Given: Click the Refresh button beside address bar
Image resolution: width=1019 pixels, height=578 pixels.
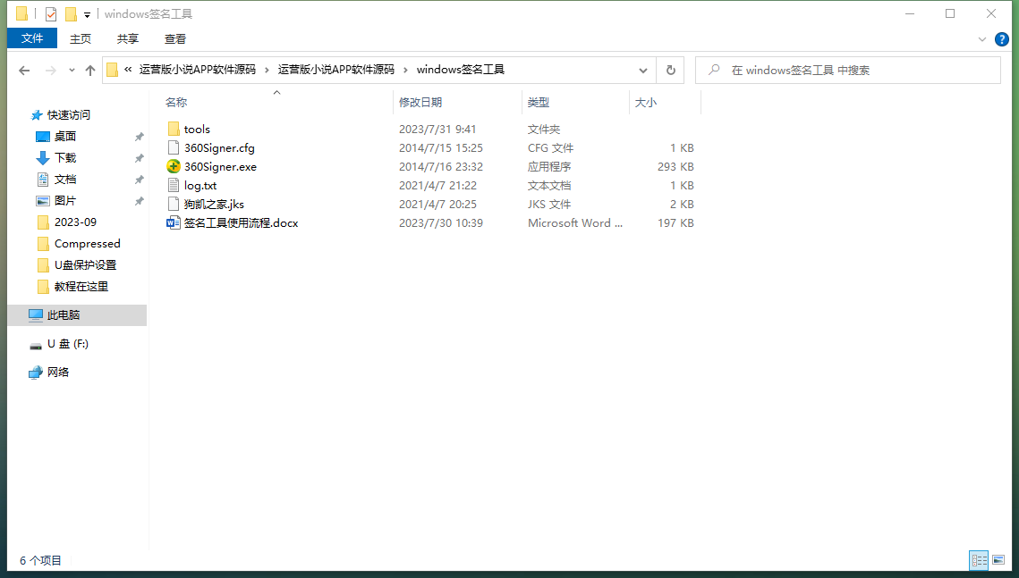Looking at the screenshot, I should (670, 70).
